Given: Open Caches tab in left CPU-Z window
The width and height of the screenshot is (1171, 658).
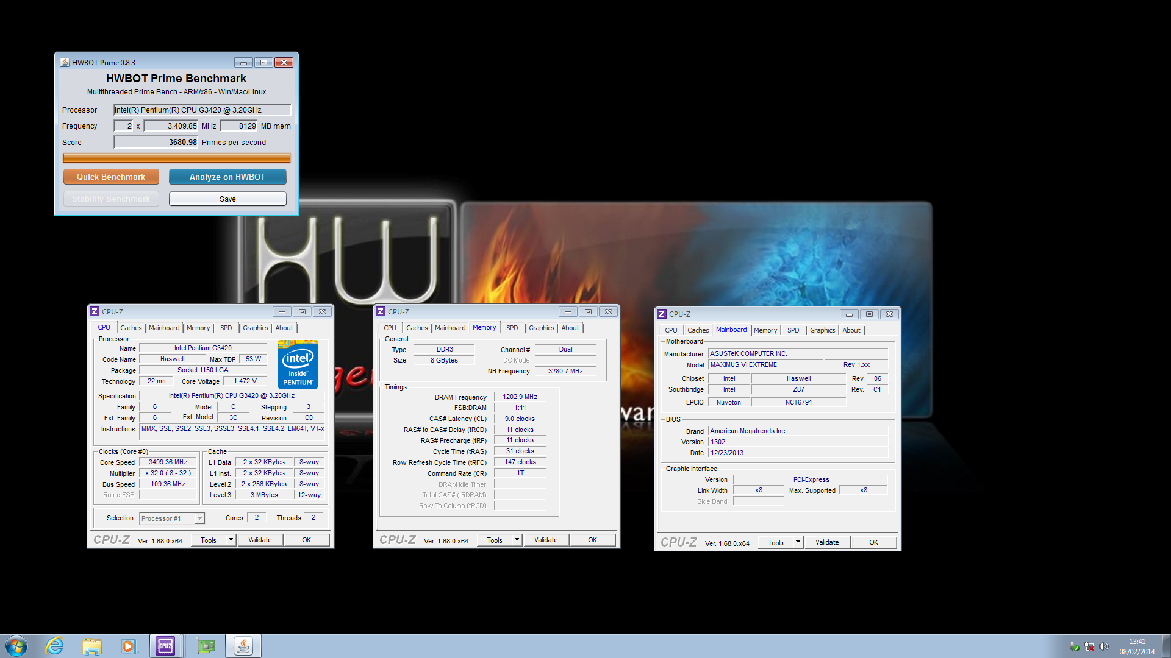Looking at the screenshot, I should coord(131,328).
